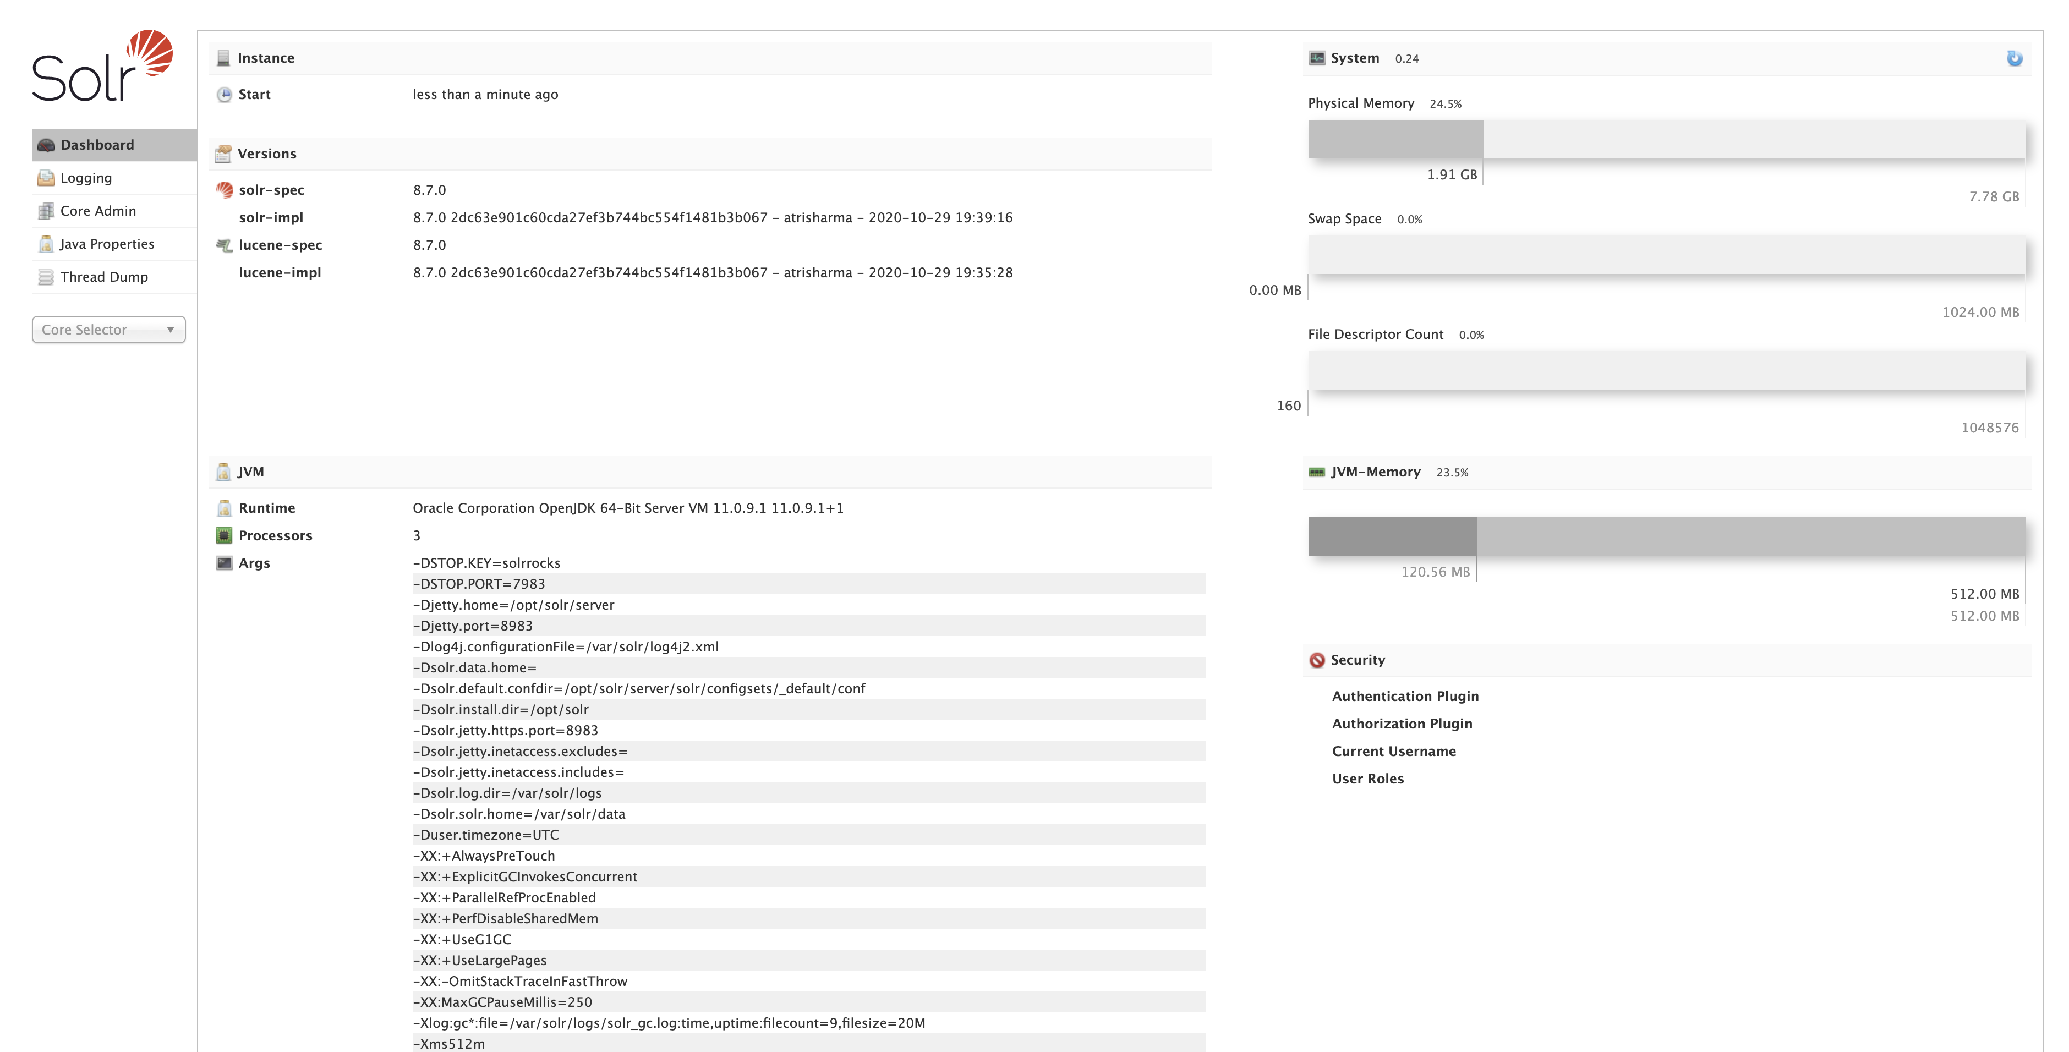The height and width of the screenshot is (1052, 2069).
Task: Click the Authorization Plugin label
Action: pos(1403,724)
